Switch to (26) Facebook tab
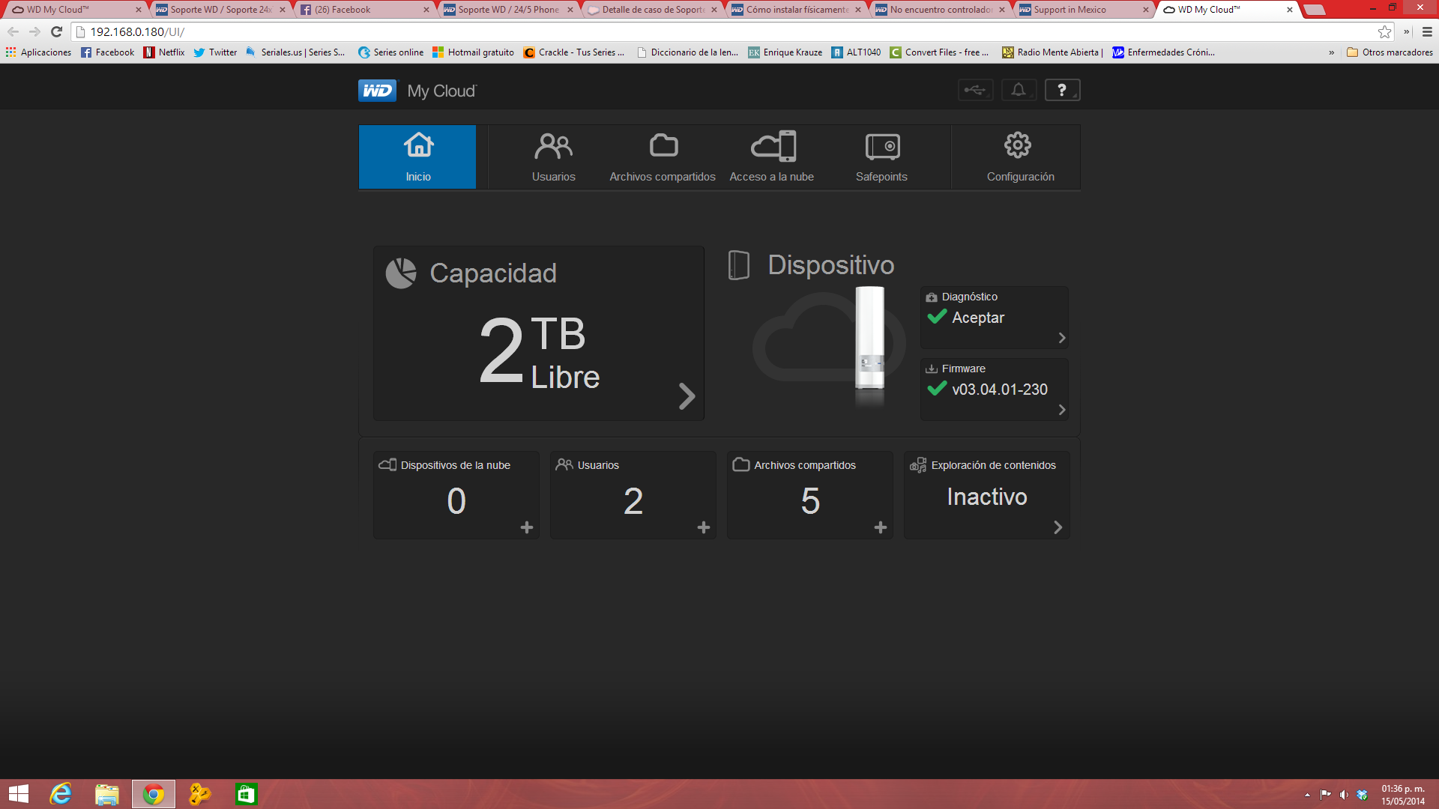 click(x=365, y=10)
